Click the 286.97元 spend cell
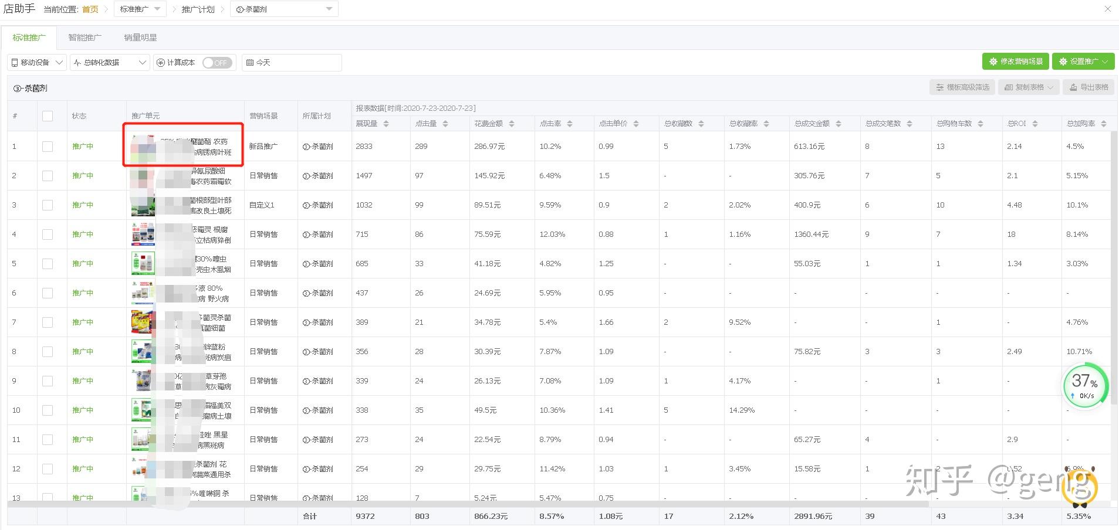Viewport: 1119px width, 530px height. pyautogui.click(x=489, y=147)
